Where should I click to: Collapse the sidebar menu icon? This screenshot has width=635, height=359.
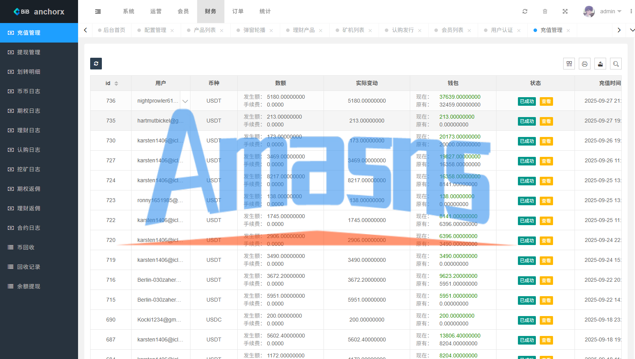click(98, 11)
